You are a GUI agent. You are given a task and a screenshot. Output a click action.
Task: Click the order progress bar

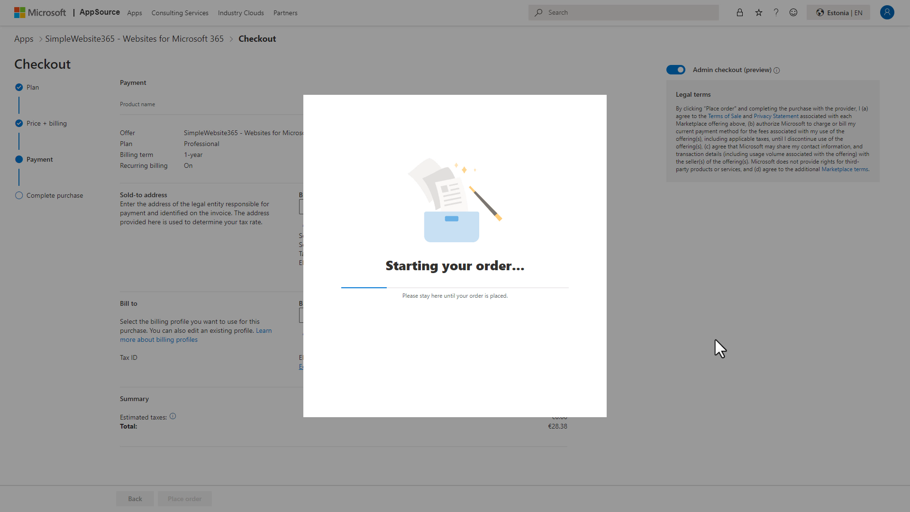coord(455,287)
